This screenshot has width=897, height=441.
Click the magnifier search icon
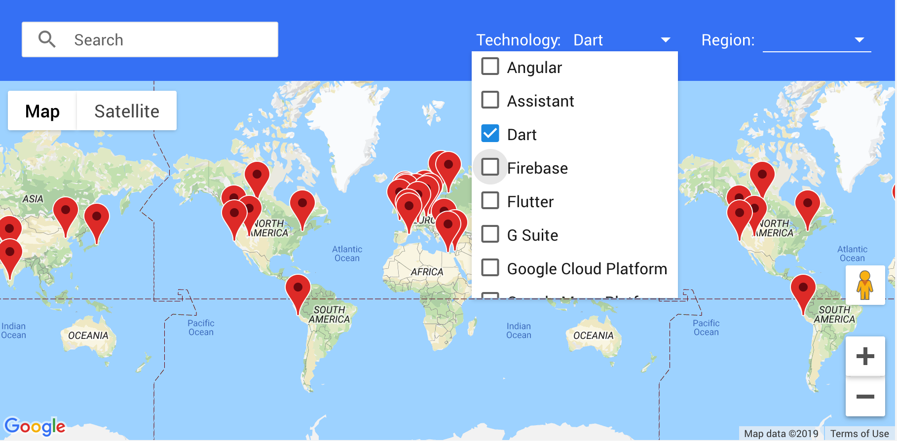pos(47,39)
